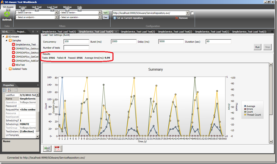Click the Number of tests input field
The height and width of the screenshot is (164, 277).
coord(76,47)
